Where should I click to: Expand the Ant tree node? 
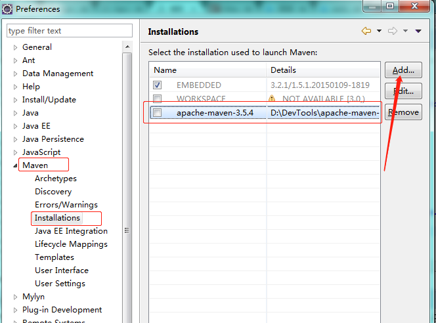[15, 60]
